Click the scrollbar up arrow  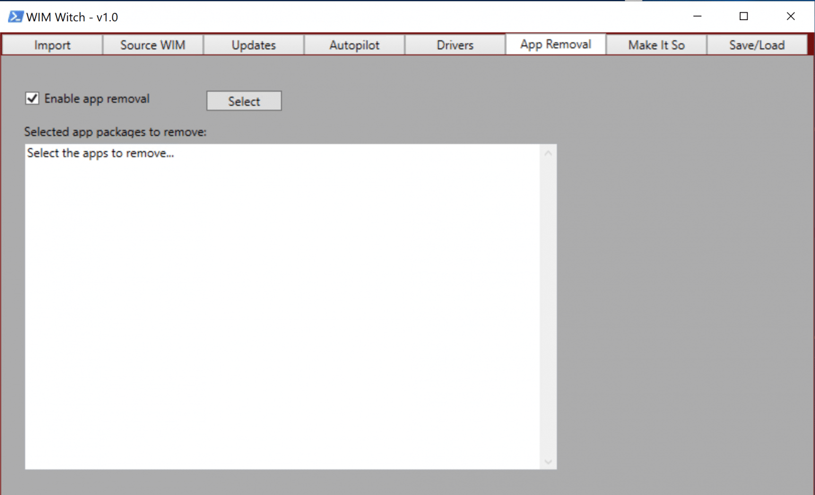point(549,152)
